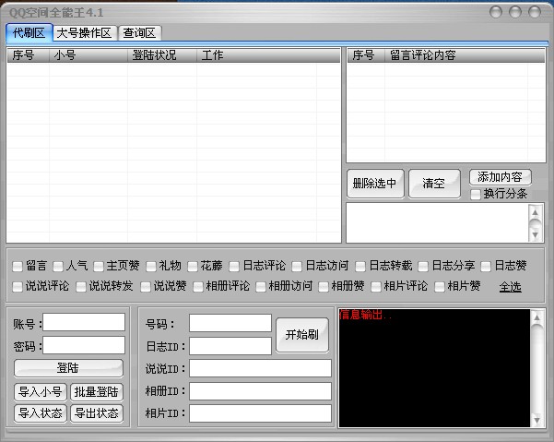Viewport: 554px width, 442px height.
Task: Check the 说说评论 option
Action: click(18, 286)
